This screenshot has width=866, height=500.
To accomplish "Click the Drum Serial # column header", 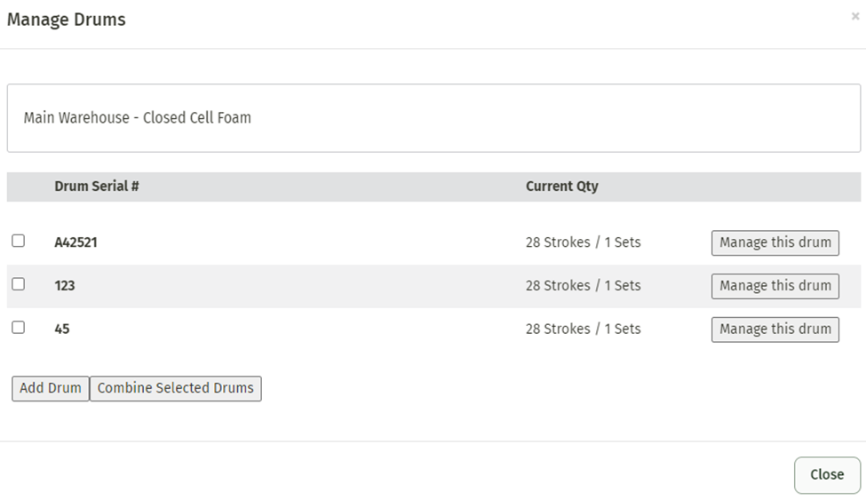I will (x=97, y=187).
